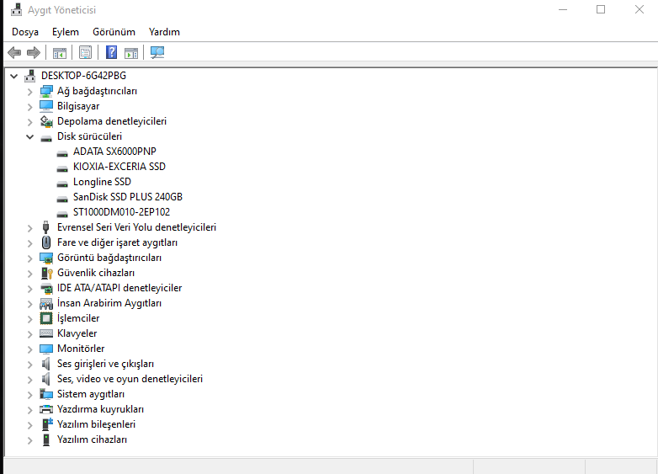Collapse the Disk sürücüleri category
This screenshot has height=474, width=658.
[x=29, y=136]
